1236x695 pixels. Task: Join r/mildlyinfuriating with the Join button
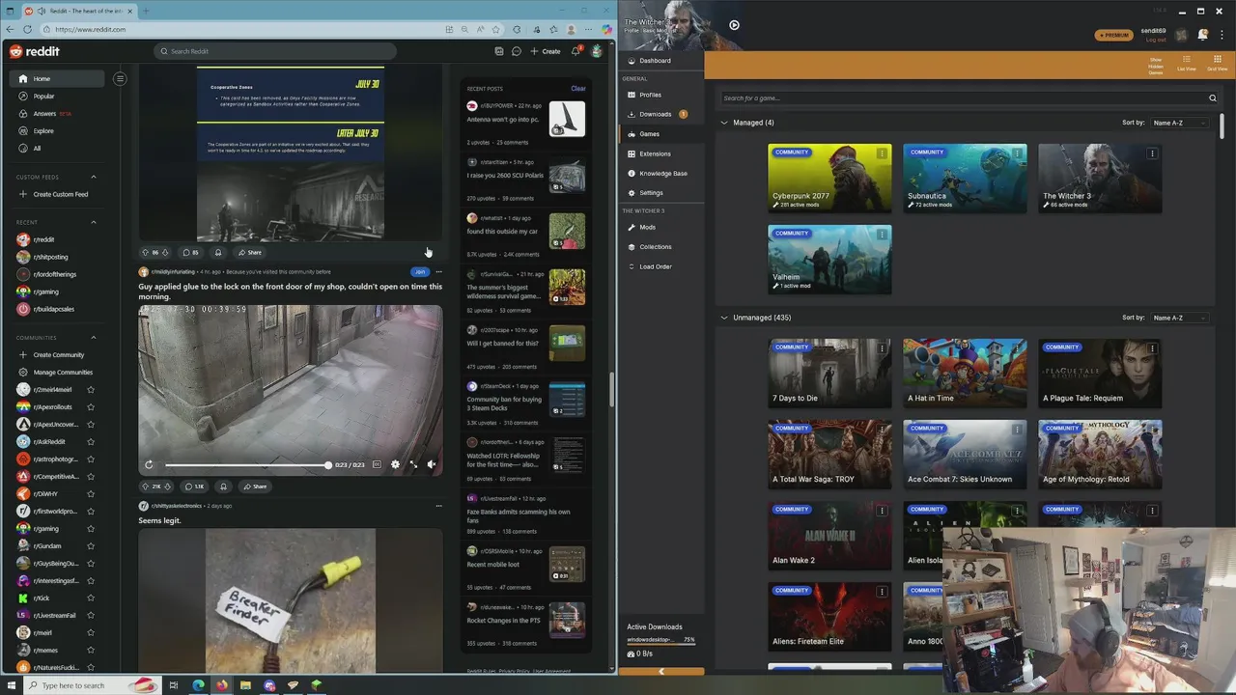(x=419, y=271)
